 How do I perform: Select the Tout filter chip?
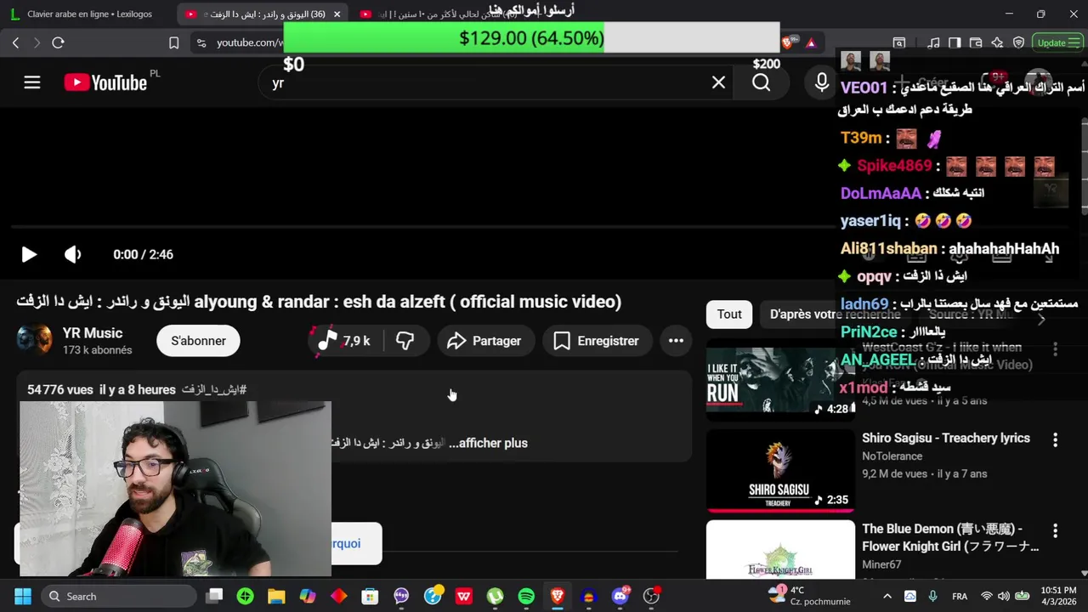tap(729, 314)
